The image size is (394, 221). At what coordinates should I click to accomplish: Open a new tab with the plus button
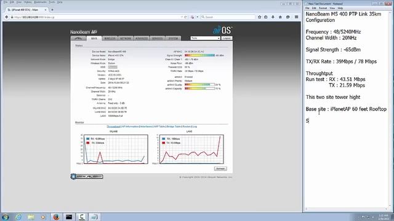coord(52,10)
